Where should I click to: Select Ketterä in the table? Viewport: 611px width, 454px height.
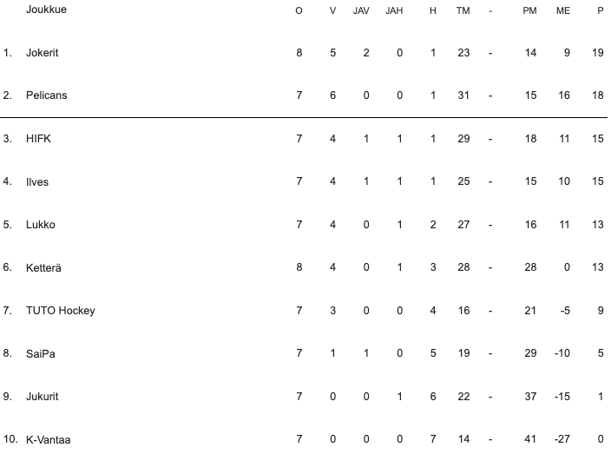[43, 267]
